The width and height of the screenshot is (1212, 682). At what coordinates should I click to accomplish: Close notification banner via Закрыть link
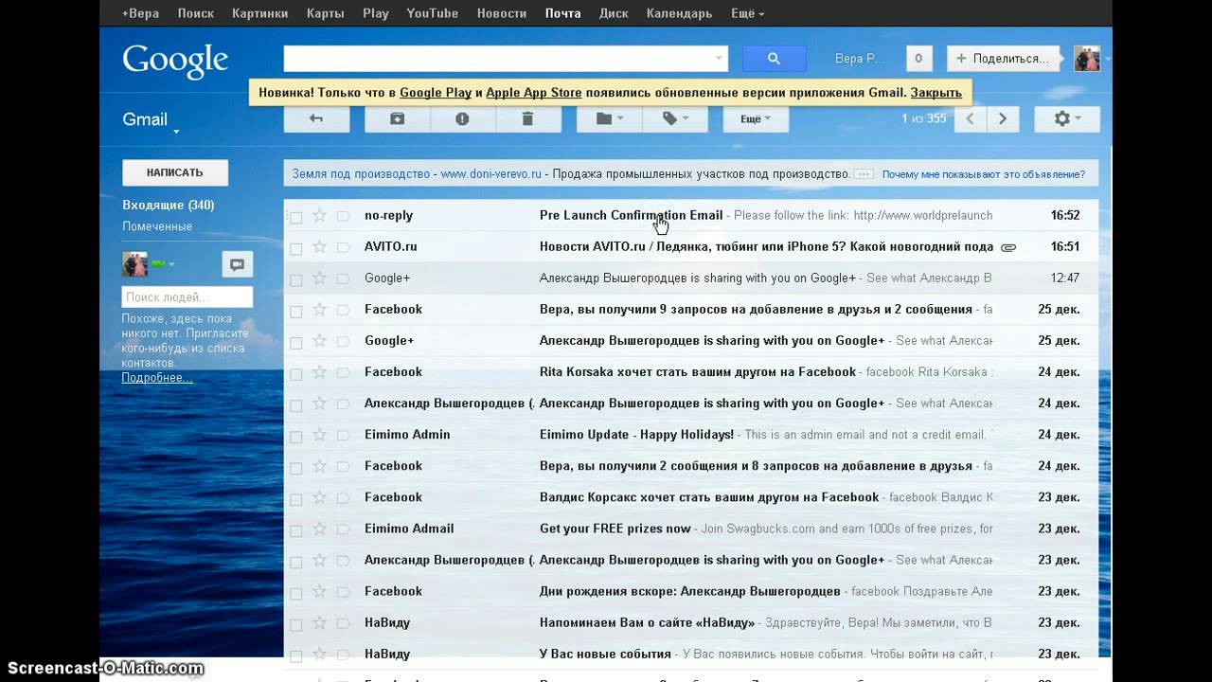pyautogui.click(x=936, y=93)
